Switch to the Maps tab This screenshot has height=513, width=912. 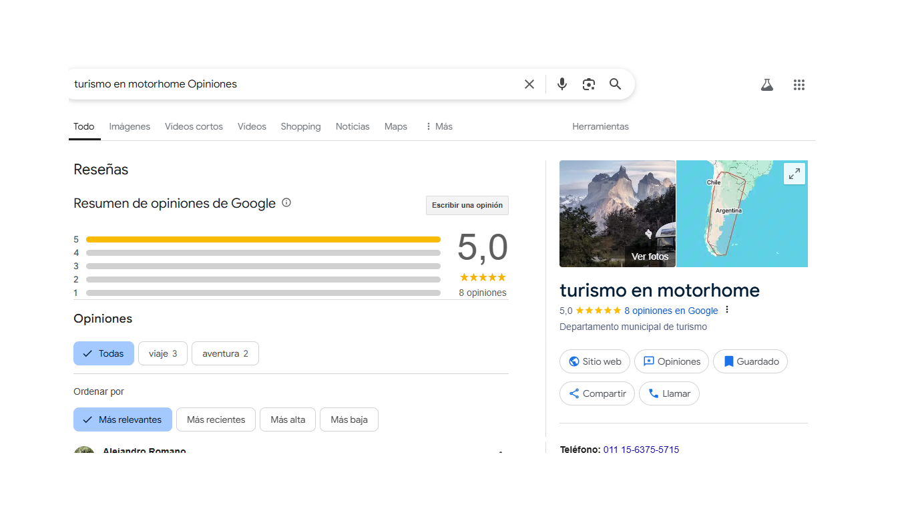[395, 126]
